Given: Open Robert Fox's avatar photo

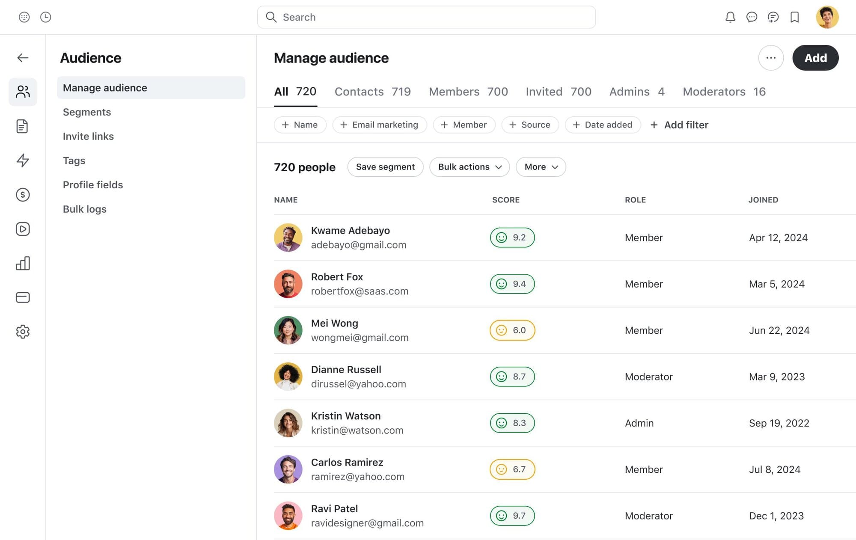Looking at the screenshot, I should pos(288,284).
